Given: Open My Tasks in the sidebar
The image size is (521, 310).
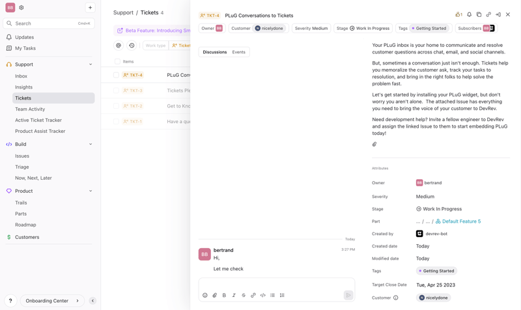Looking at the screenshot, I should (x=25, y=48).
